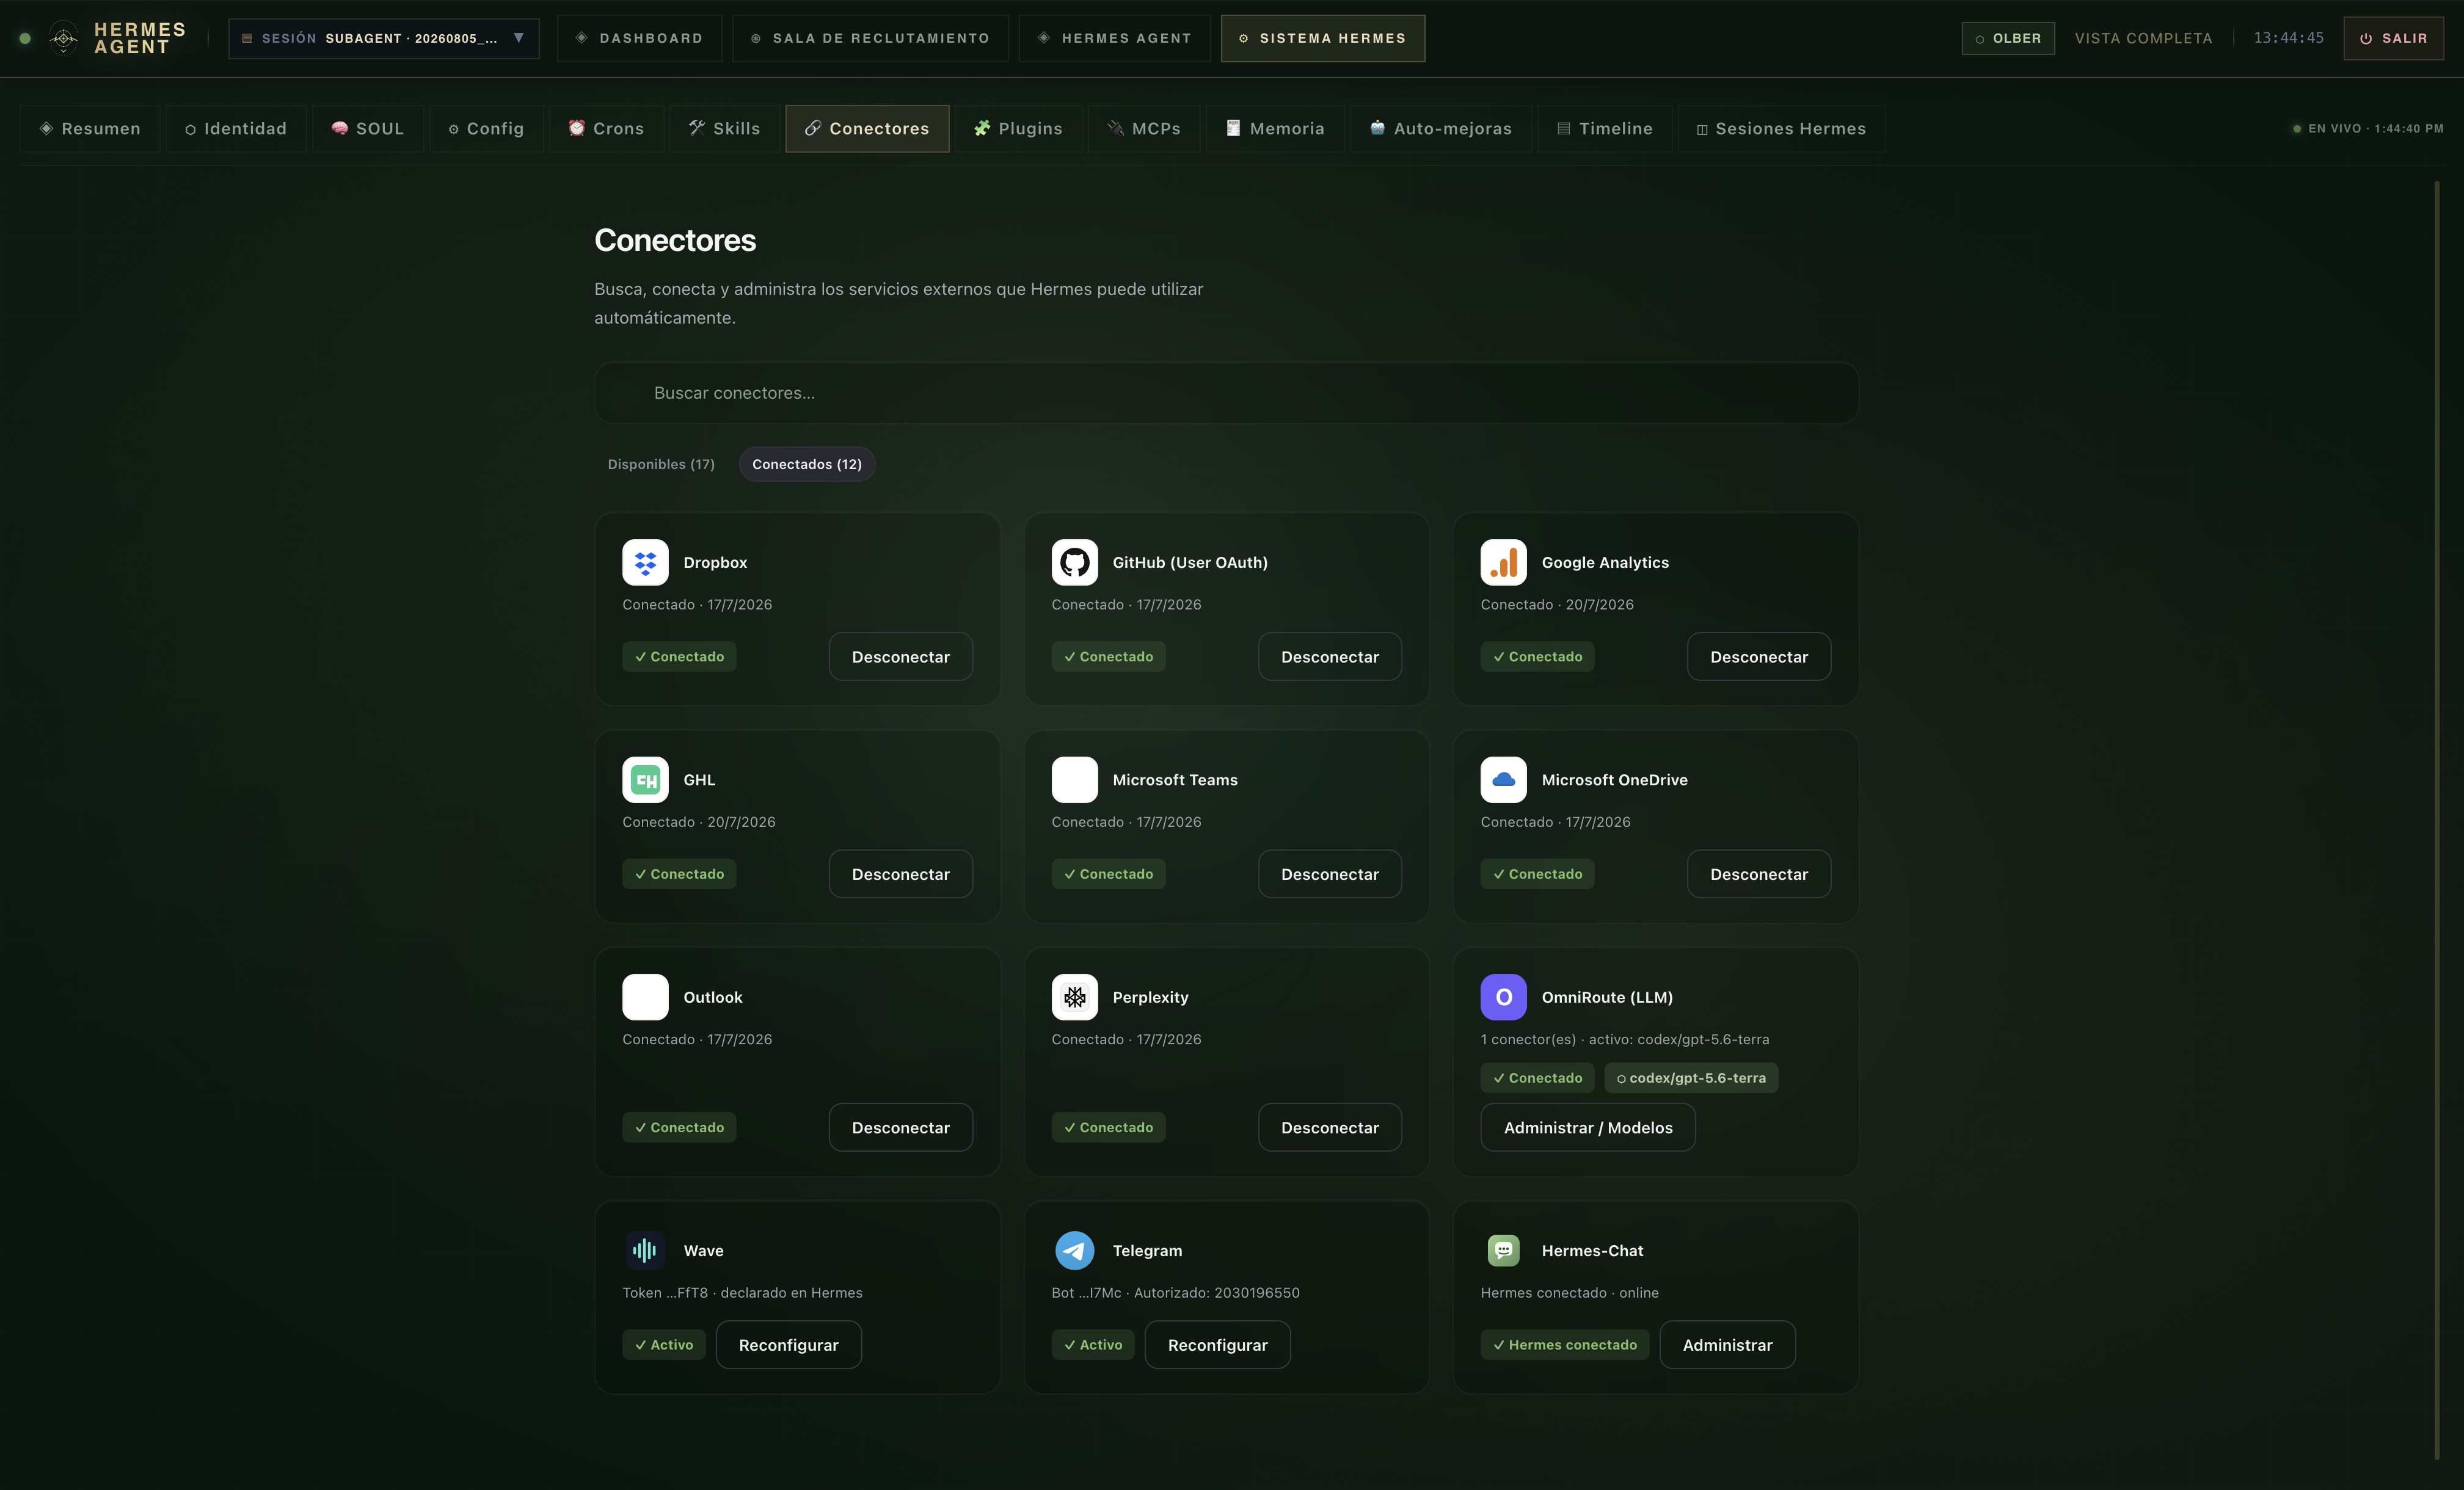Click the OmniRoute purple O icon
Screen dimensions: 2464x1490
click(x=1503, y=997)
